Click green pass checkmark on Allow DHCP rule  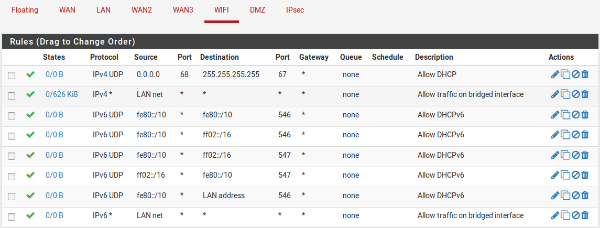coord(30,74)
